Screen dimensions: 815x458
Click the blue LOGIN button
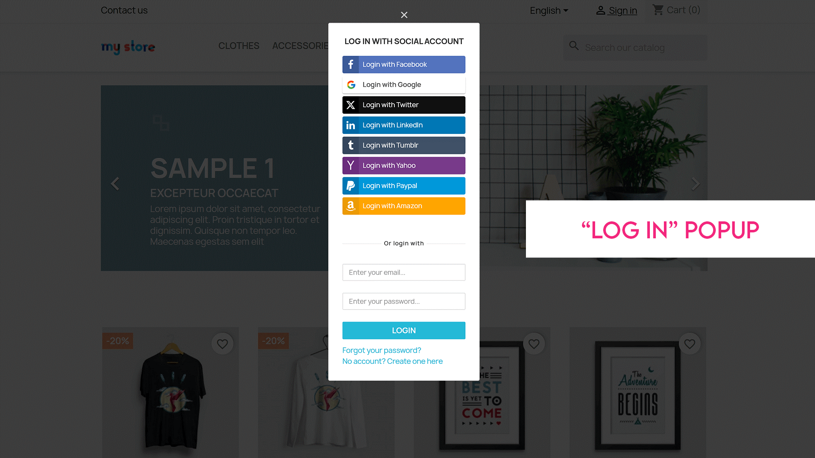coord(404,330)
